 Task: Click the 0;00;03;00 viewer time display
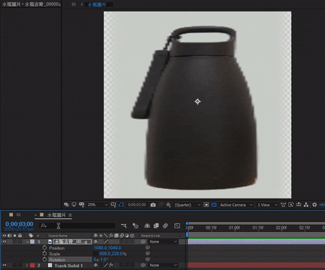(137, 205)
